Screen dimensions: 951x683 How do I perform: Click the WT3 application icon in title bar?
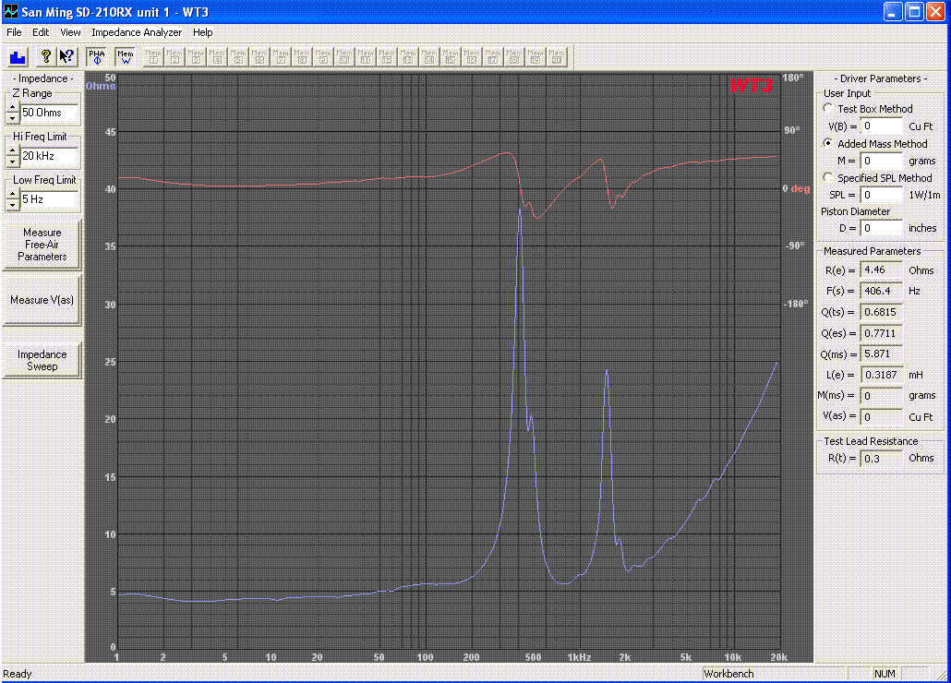tap(10, 11)
